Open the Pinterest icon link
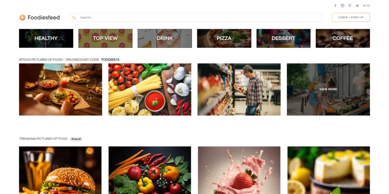This screenshot has height=194, width=389. click(x=350, y=6)
